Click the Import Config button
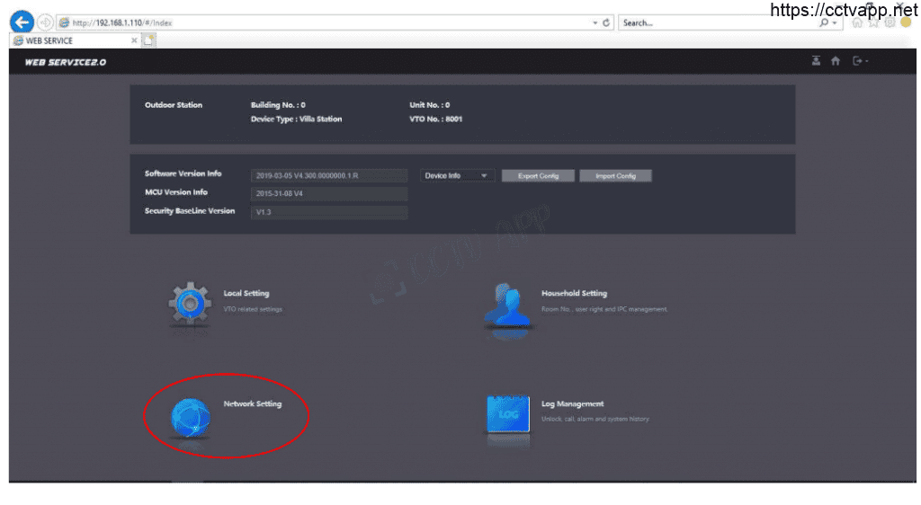 point(615,176)
